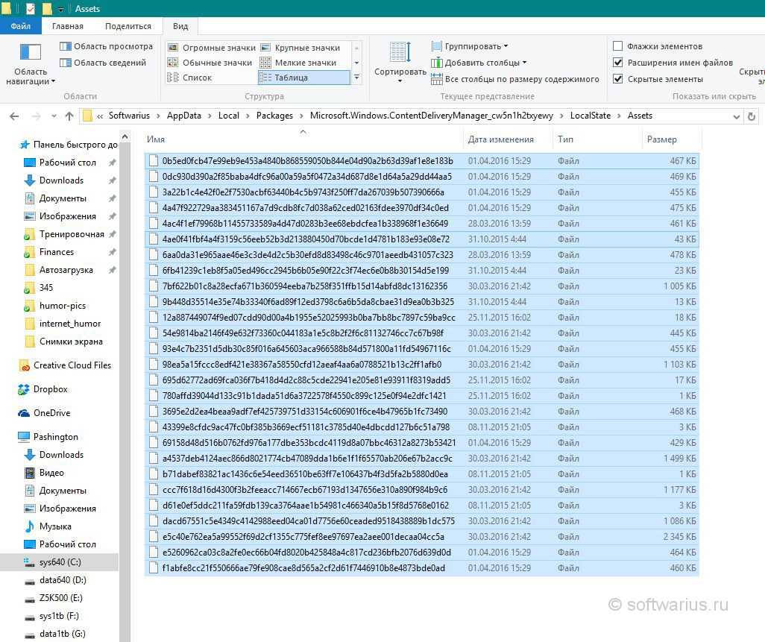Uncheck file name extensions (Расширения имен файлов)
Image resolution: width=765 pixels, height=642 pixels.
pyautogui.click(x=617, y=63)
